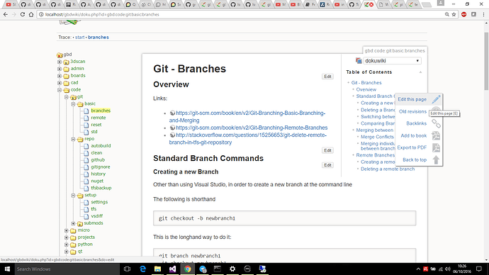Go to the browser home page icon

point(31,14)
